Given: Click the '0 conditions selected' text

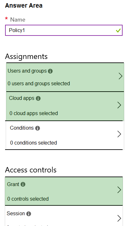Looking at the screenshot, I should pos(34,143).
